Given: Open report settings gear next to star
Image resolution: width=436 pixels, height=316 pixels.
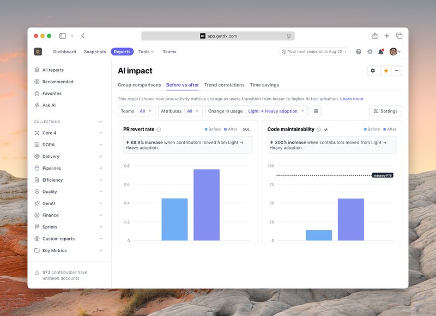Looking at the screenshot, I should pos(373,71).
